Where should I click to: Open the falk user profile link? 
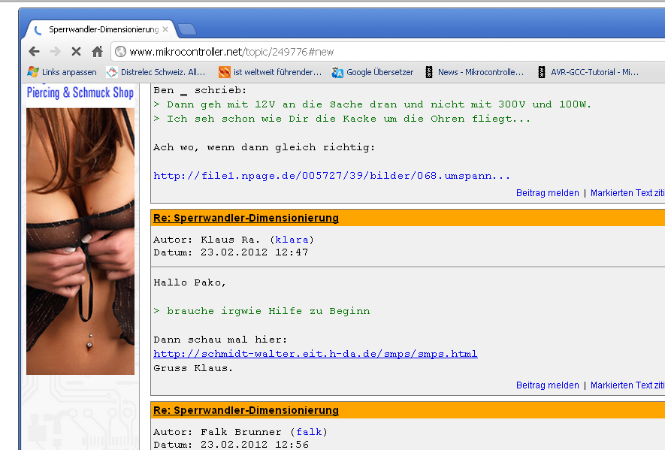(309, 432)
